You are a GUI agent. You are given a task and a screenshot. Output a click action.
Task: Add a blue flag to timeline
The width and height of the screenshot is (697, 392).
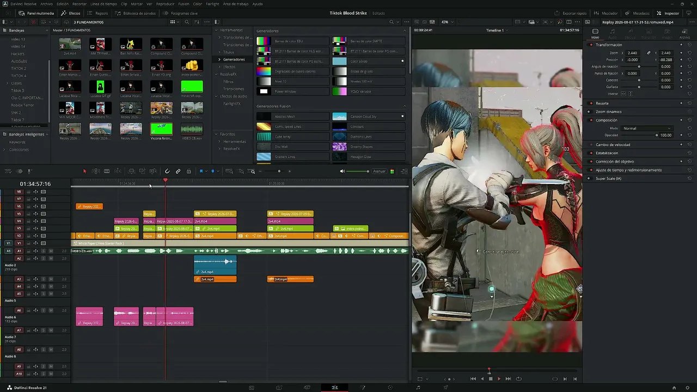pyautogui.click(x=201, y=171)
